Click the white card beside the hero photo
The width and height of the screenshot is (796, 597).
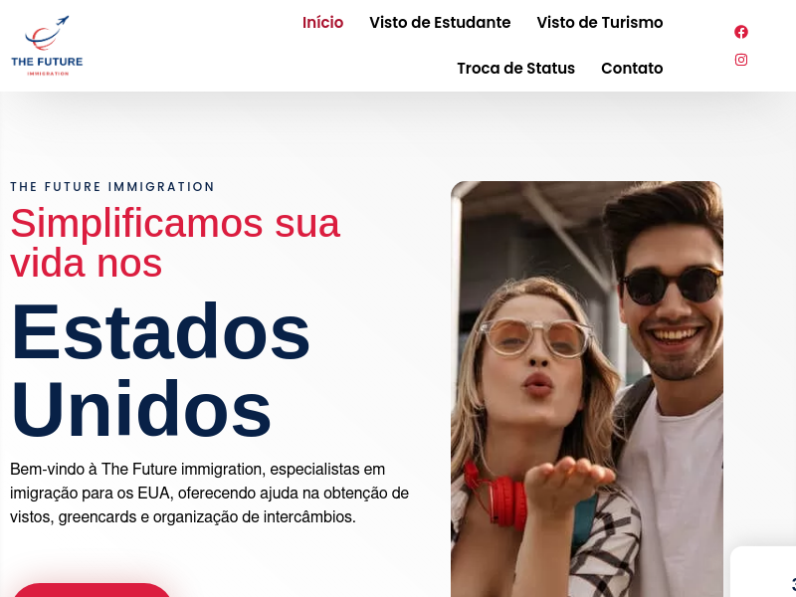tap(763, 571)
